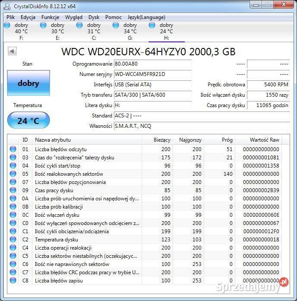Click status icon for attribute 0A
Viewport: 297px width, 301px height.
pos(13,199)
